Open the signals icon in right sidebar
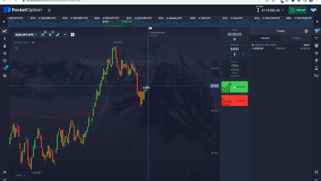Image resolution: width=321 pixels, height=181 pixels. click(x=316, y=38)
